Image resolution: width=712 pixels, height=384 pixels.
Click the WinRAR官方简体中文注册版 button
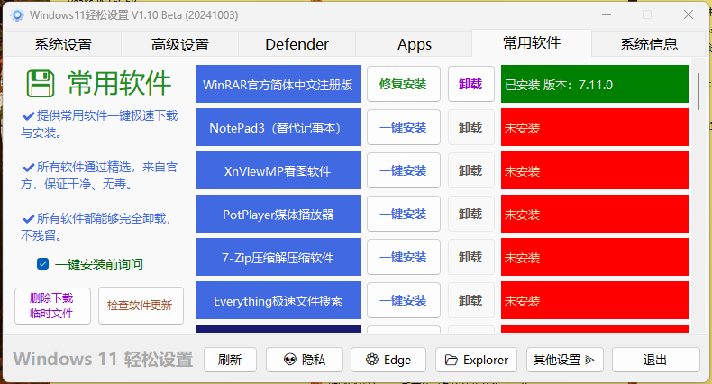click(x=278, y=84)
